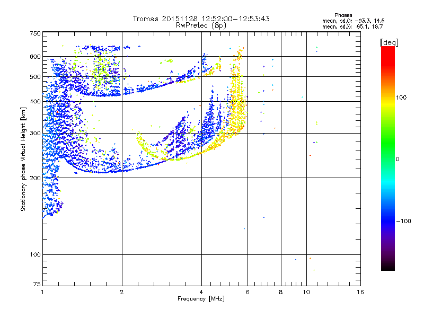Click the x-axis tick label '2'
This screenshot has height=318, width=424.
[122, 292]
